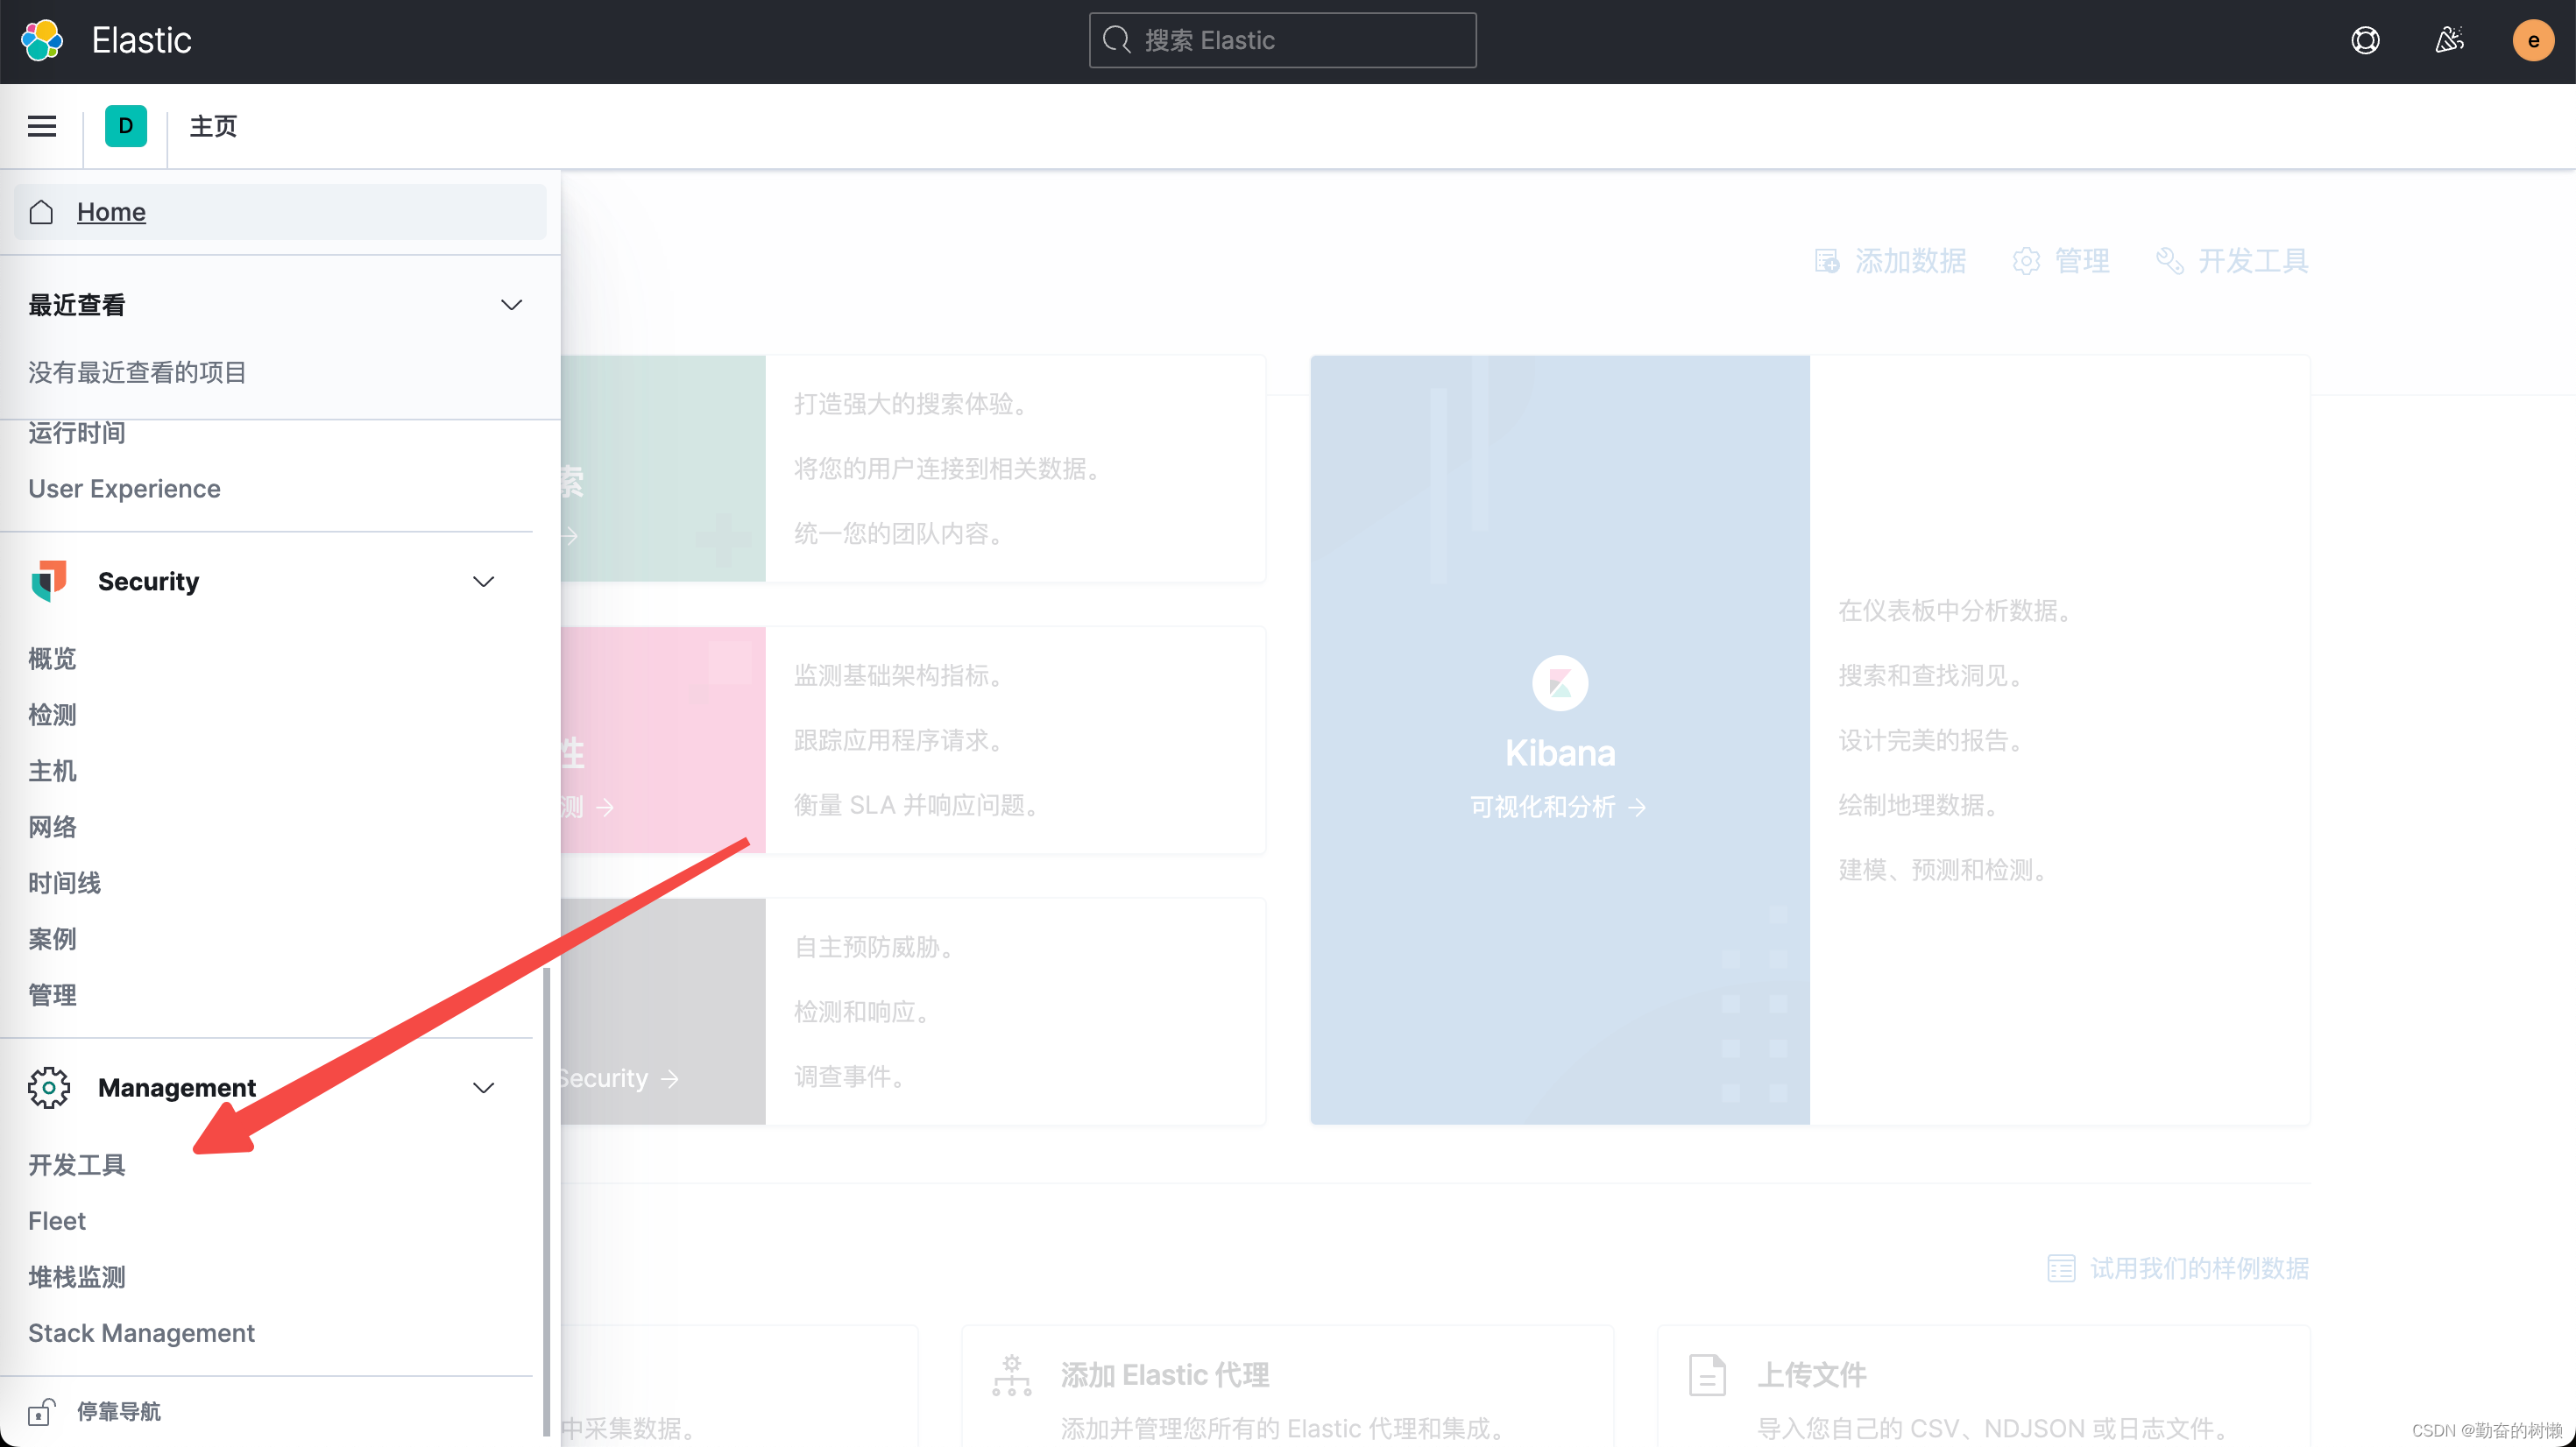This screenshot has width=2576, height=1447.
Task: Click the Management gear icon
Action: (x=49, y=1087)
